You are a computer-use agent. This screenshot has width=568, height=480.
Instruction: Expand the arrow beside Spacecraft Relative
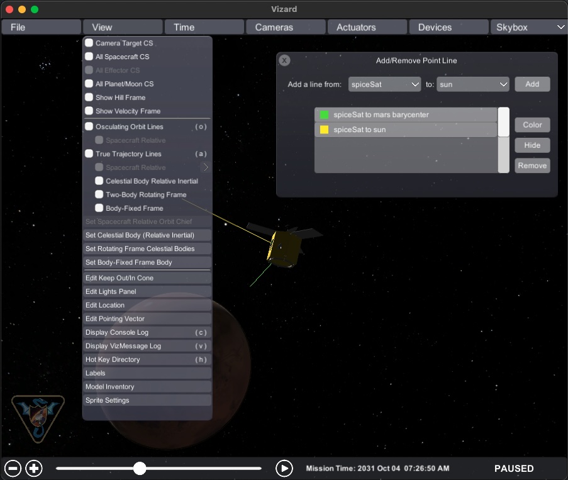click(x=205, y=167)
